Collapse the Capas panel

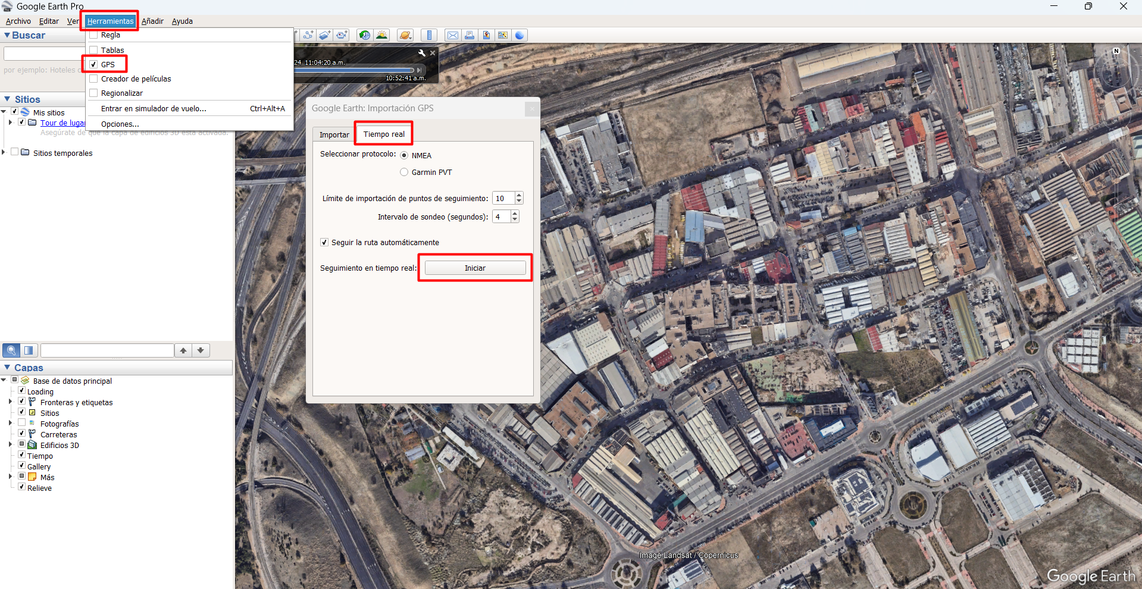(7, 368)
